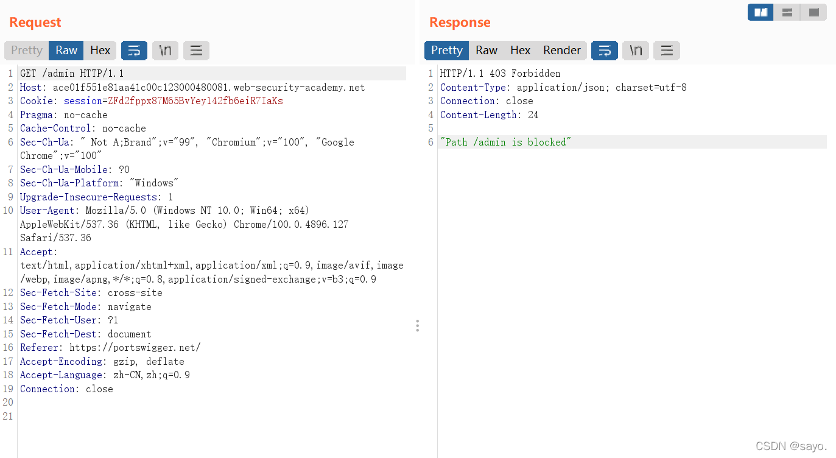Screen dimensions: 836x458
Task: Select the Pretty tab in Request panel
Action: point(27,51)
